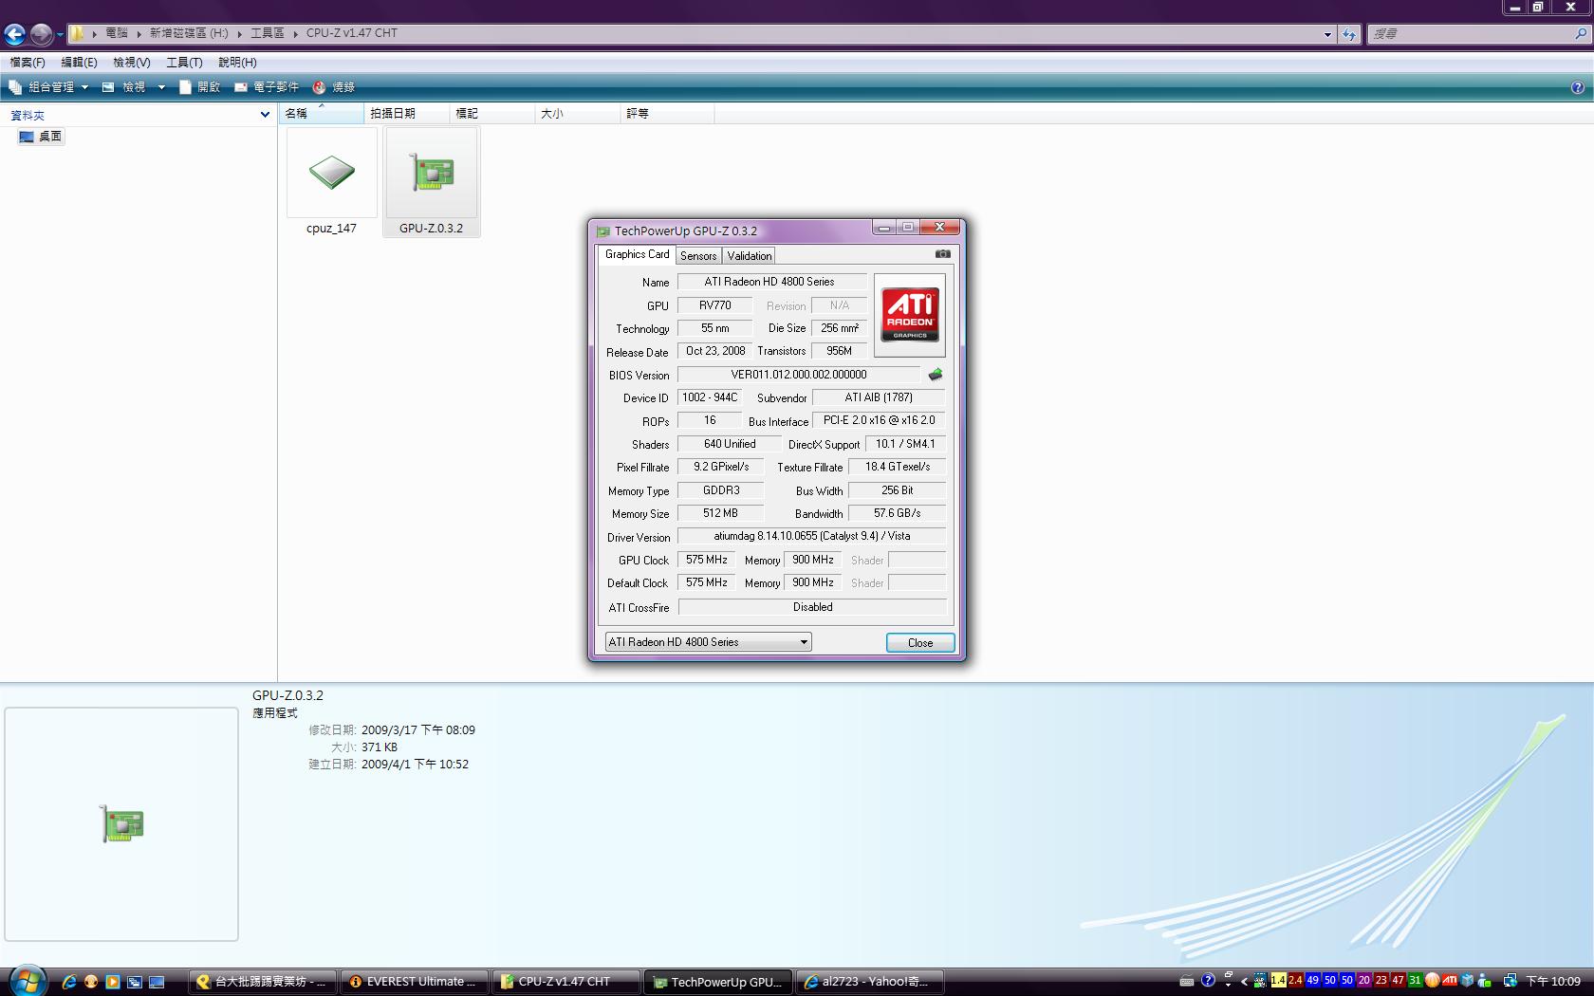The height and width of the screenshot is (996, 1594).
Task: Click the 新增磁碟區 (H:) breadcrumb
Action: coord(189,33)
